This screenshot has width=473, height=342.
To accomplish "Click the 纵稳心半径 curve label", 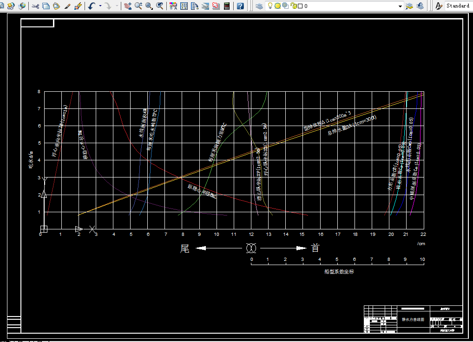I will click(x=202, y=191).
